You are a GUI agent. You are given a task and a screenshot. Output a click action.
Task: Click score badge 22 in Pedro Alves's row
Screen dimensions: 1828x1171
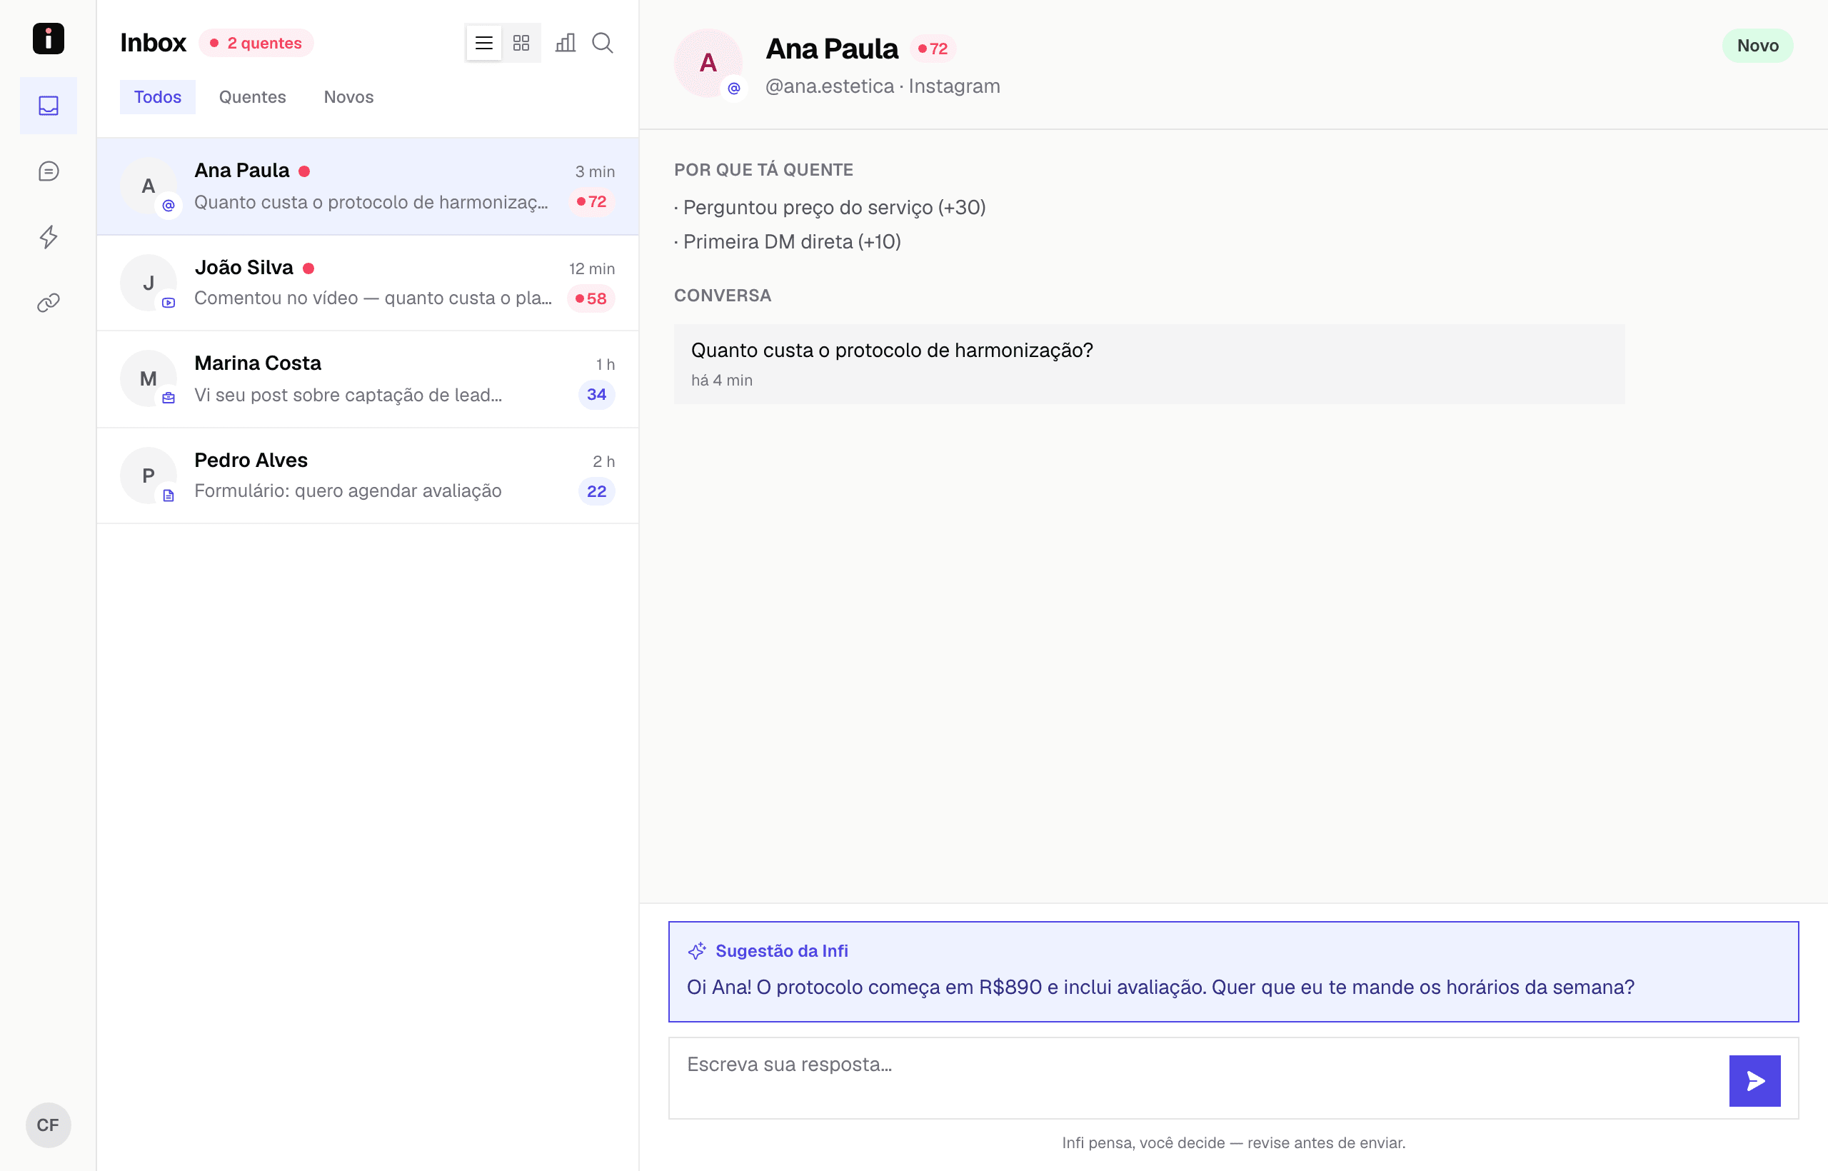(x=596, y=491)
